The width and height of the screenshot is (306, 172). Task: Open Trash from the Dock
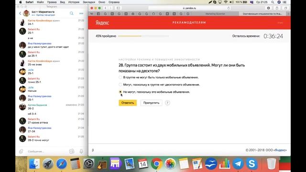pyautogui.click(x=271, y=164)
